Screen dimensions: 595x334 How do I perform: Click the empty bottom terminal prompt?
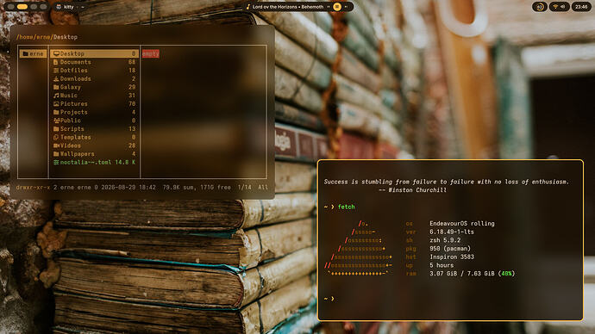(329, 299)
